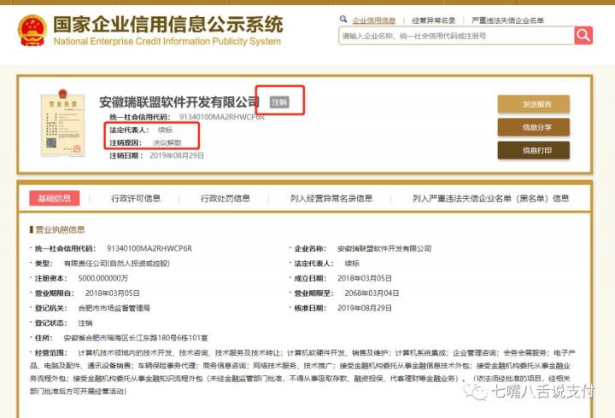Click the 注册资本 value 5000.000000万

103,278
